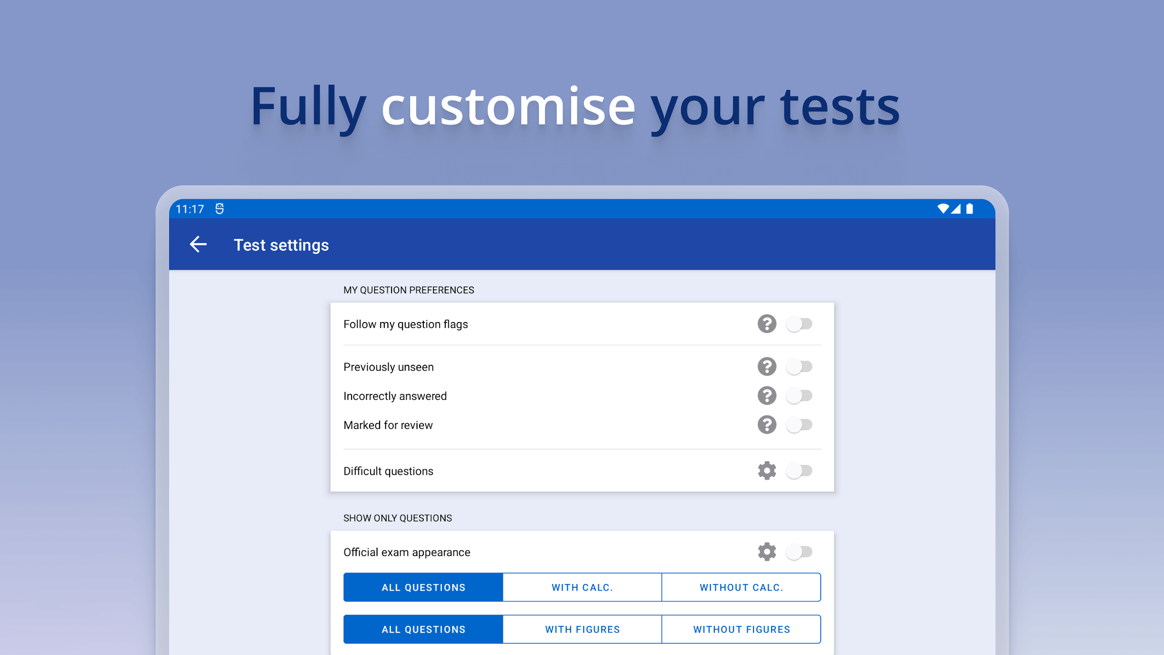1164x655 pixels.
Task: Choose WITH FIGURES option
Action: 582,630
